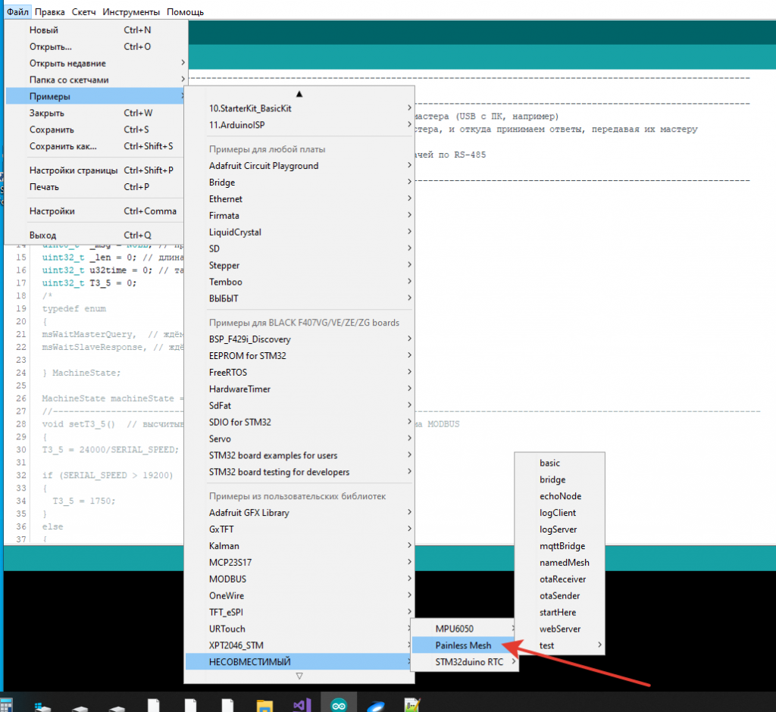Viewport: 776px width, 712px height.
Task: Open the TFT_eSPI examples entry
Action: pyautogui.click(x=299, y=612)
